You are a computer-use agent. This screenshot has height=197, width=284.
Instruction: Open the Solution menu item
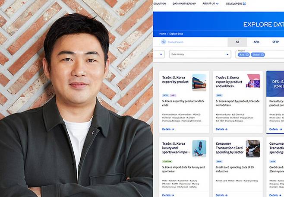pos(160,3)
